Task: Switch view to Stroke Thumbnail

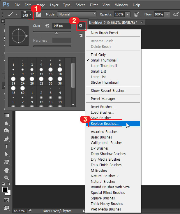Action: coord(113,82)
